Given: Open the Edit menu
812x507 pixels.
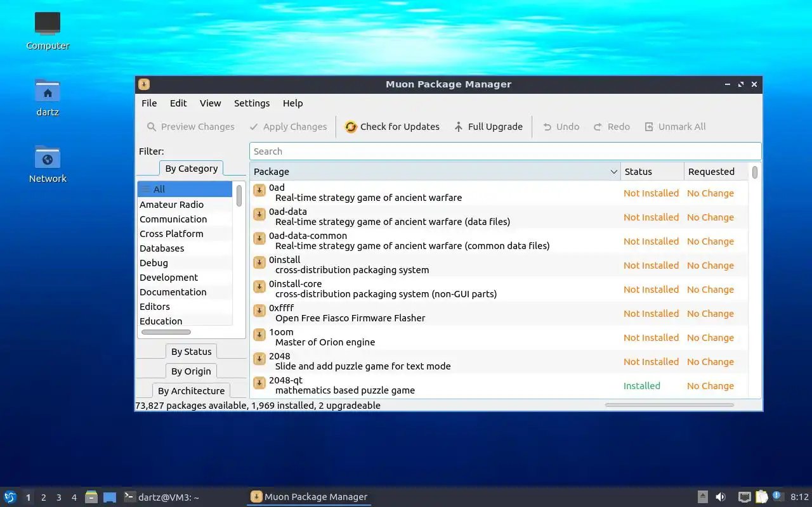Looking at the screenshot, I should coord(178,103).
